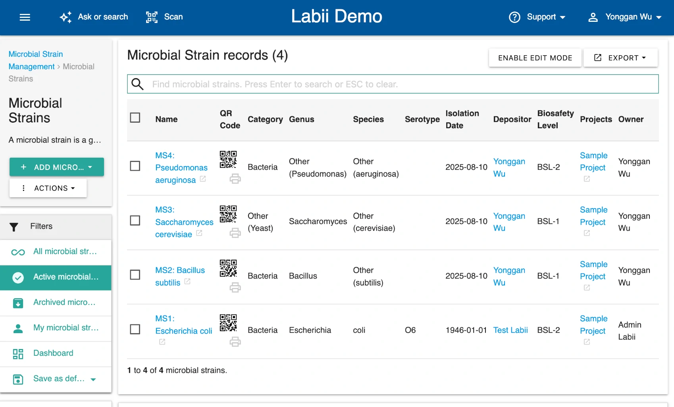Click the Scan QR code icon
Screen dimensions: 674x407
tap(152, 17)
